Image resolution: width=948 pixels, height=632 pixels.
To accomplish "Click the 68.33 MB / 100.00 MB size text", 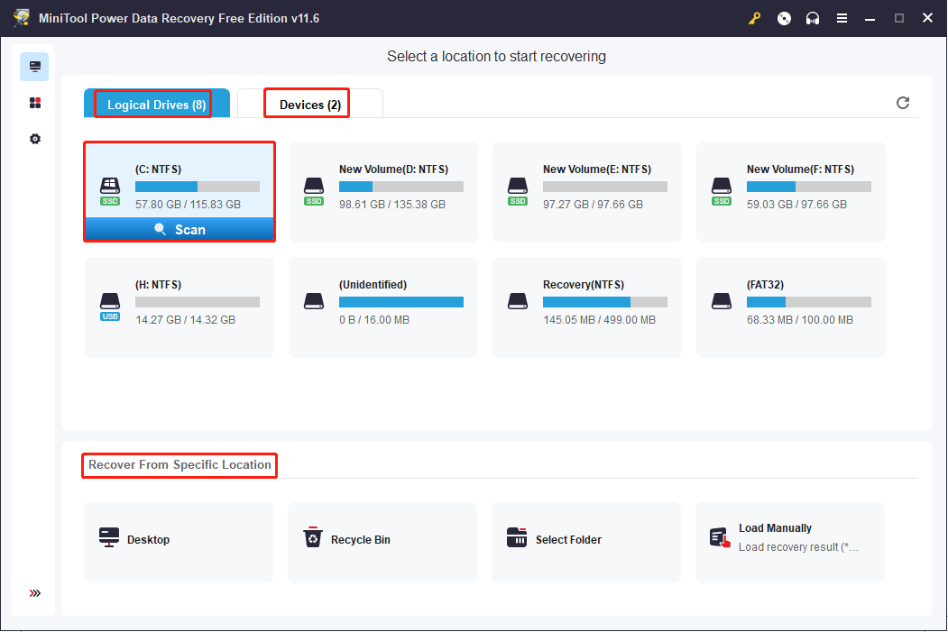I will pyautogui.click(x=800, y=320).
